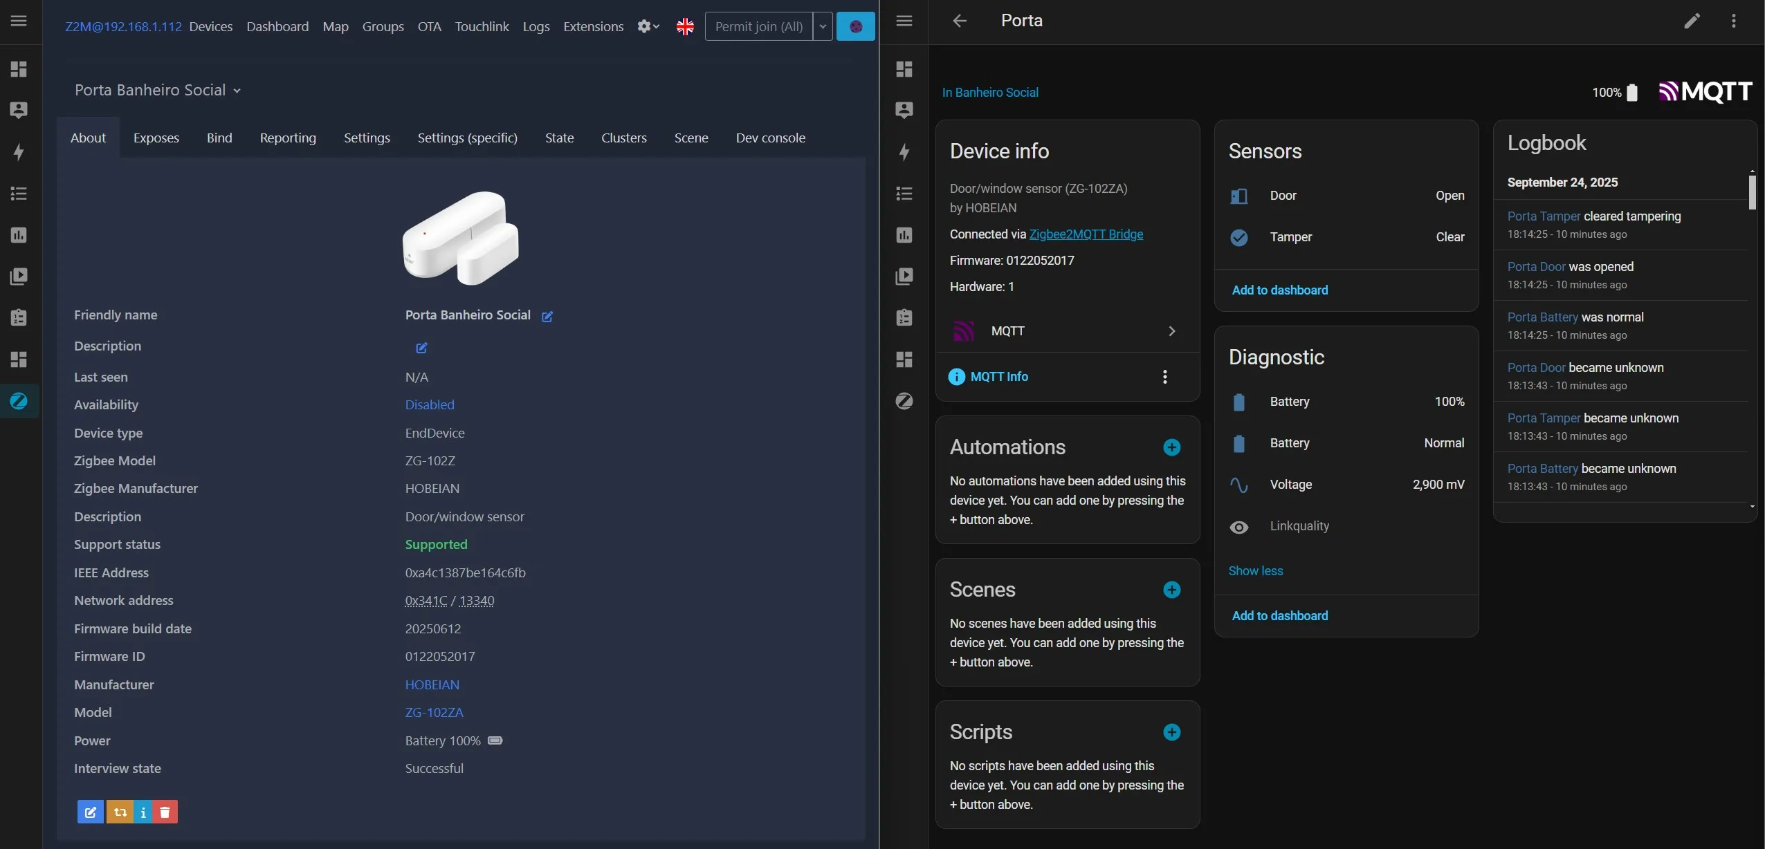Expand Porta Banheiro Social device dropdown
The width and height of the screenshot is (1765, 849).
click(x=237, y=91)
